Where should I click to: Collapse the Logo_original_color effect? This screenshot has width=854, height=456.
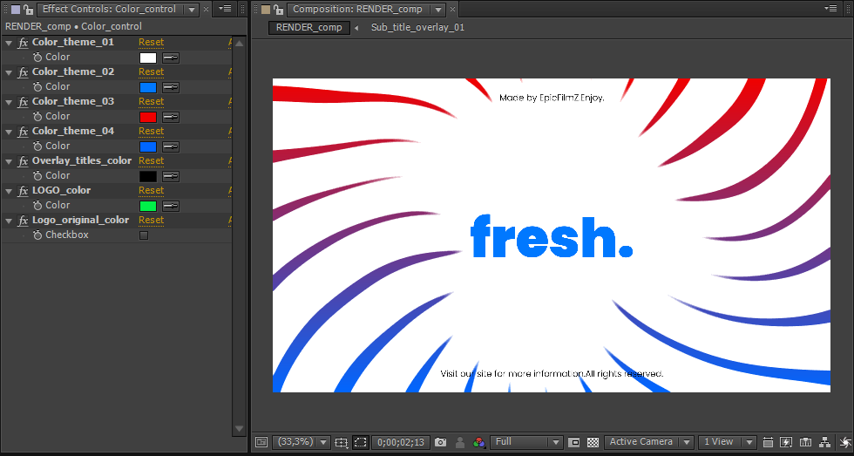(9, 221)
